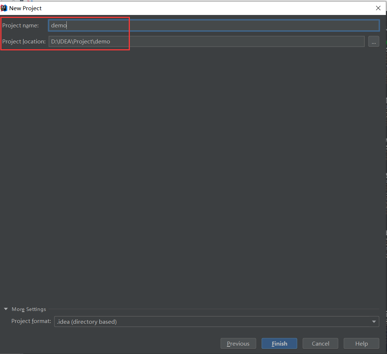Open the browse folder ellipsis button
The width and height of the screenshot is (387, 354).
(374, 42)
